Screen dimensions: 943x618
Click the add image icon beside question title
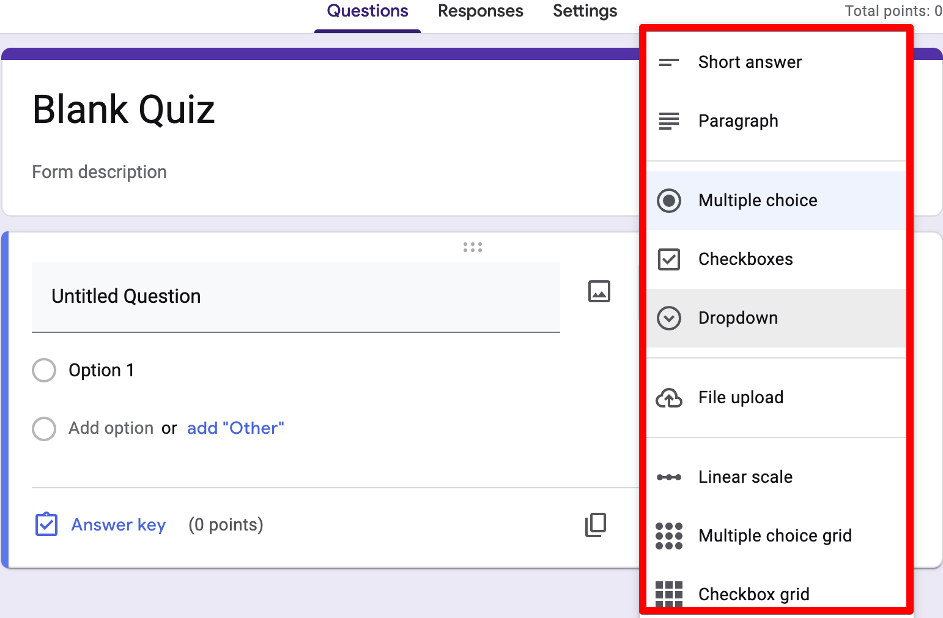click(599, 291)
